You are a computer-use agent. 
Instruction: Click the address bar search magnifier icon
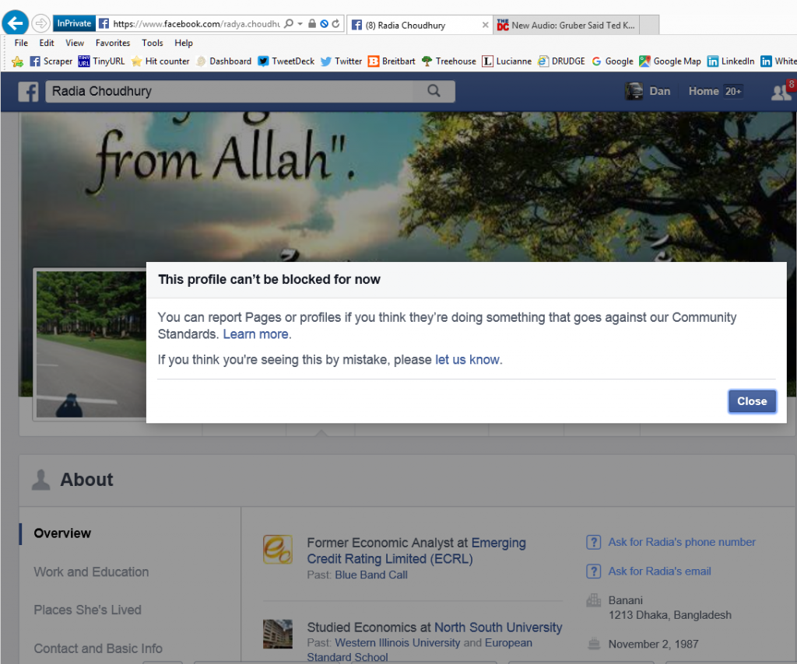click(x=289, y=23)
